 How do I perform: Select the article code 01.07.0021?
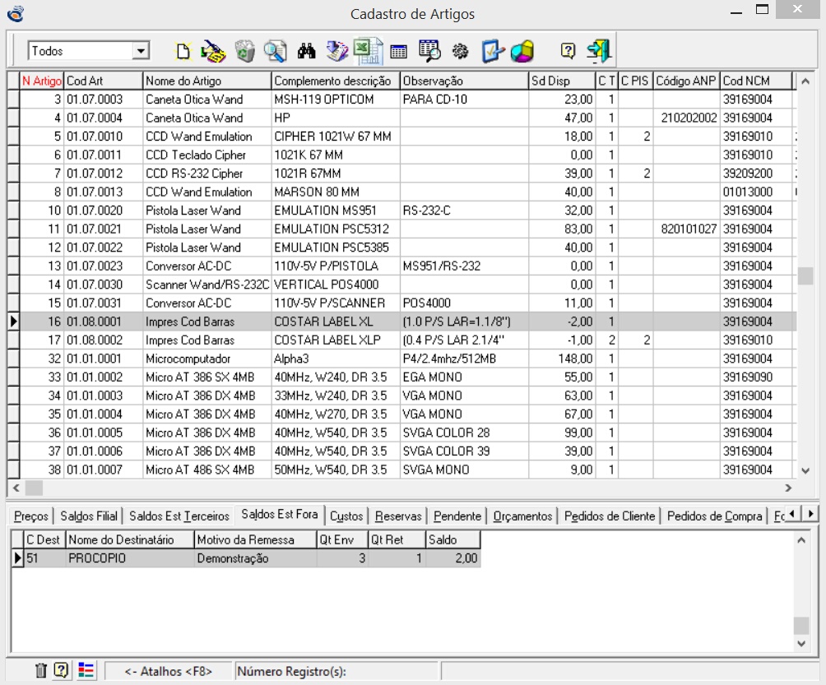(x=104, y=229)
